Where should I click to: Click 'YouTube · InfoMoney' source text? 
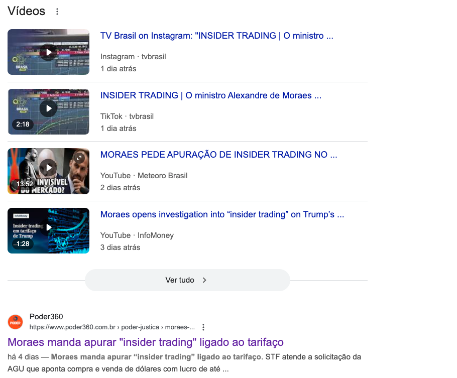click(137, 235)
